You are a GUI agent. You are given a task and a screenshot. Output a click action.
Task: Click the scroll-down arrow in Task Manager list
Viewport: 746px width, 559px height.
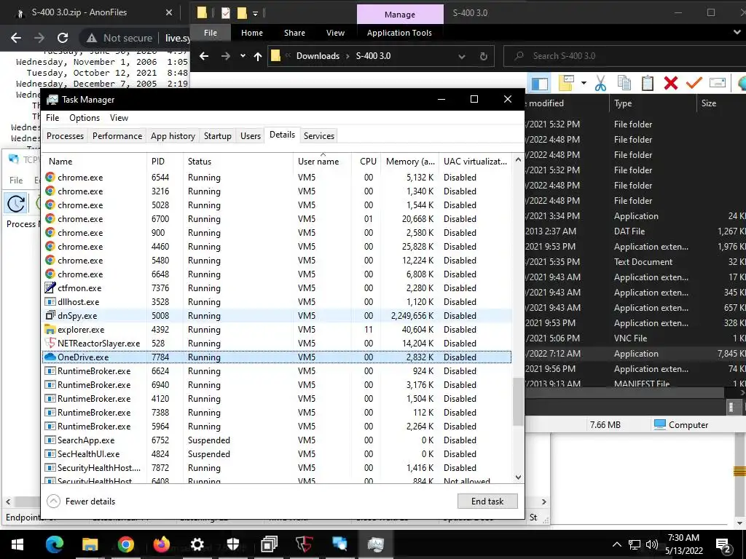(x=518, y=477)
